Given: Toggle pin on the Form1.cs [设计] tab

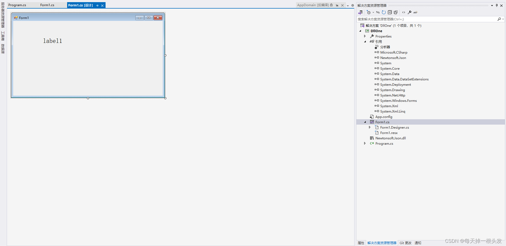Looking at the screenshot, I should (97, 5).
